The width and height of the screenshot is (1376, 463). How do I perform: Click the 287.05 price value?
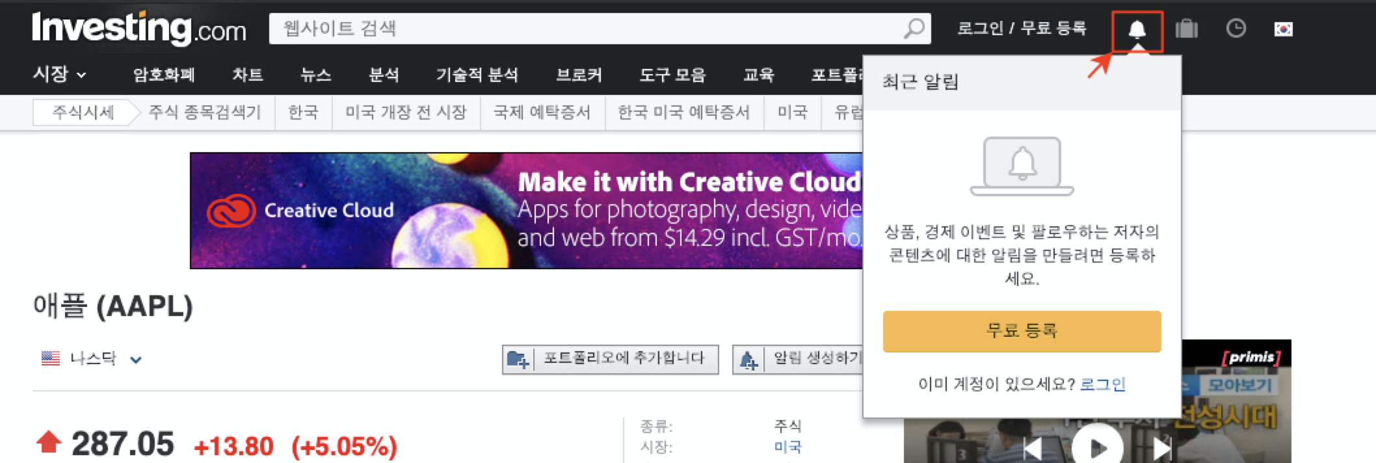[122, 445]
